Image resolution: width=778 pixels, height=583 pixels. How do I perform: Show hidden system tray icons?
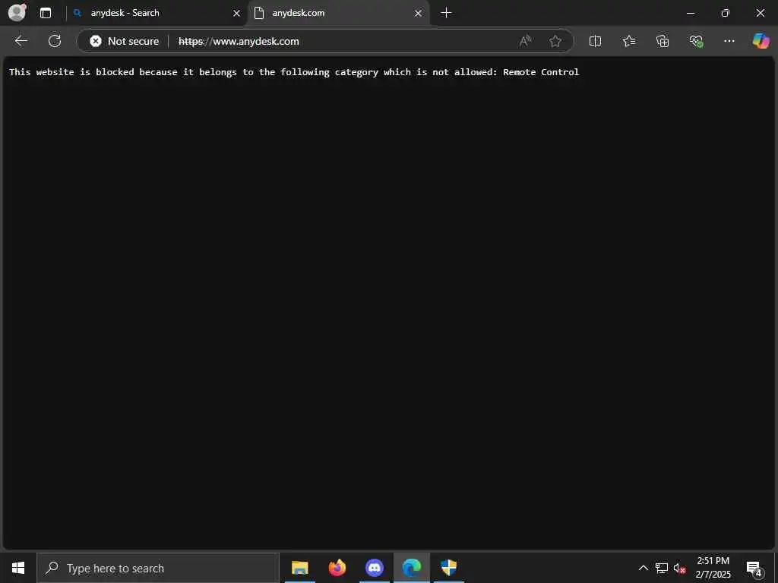tap(643, 568)
